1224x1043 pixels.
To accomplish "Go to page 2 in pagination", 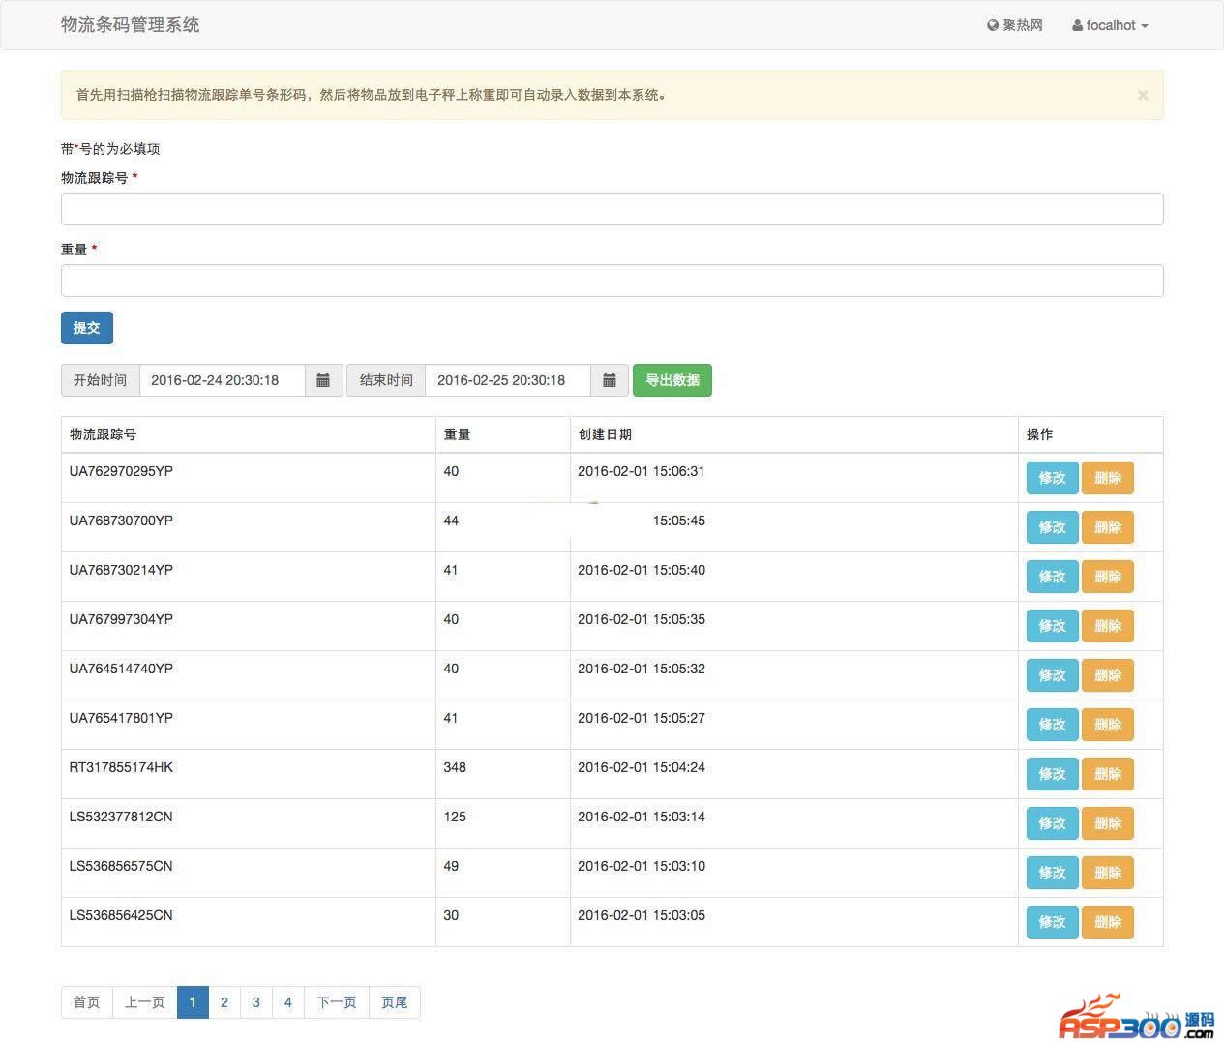I will (x=224, y=1002).
